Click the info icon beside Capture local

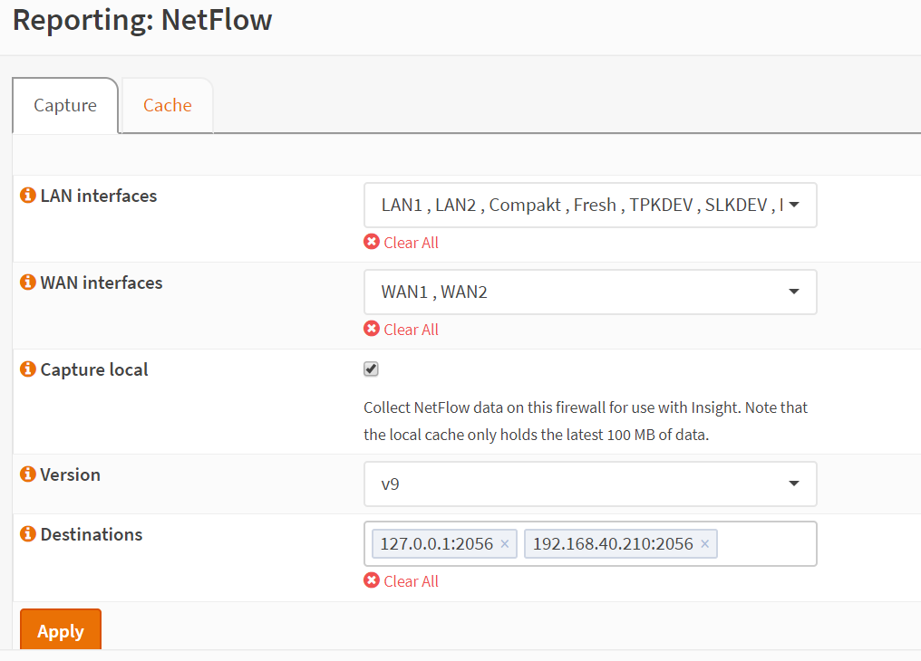coord(26,369)
